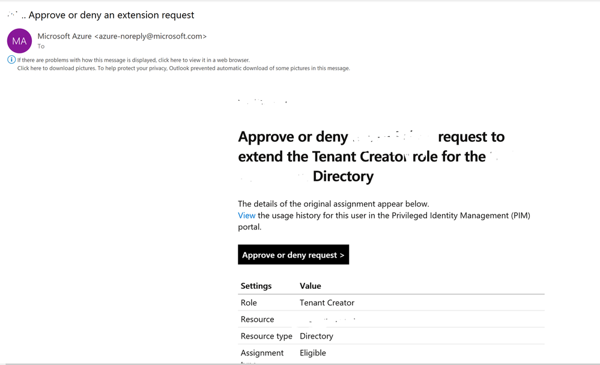The height and width of the screenshot is (365, 600).
Task: Select the 'Directory' value in Resource type row
Action: 317,336
